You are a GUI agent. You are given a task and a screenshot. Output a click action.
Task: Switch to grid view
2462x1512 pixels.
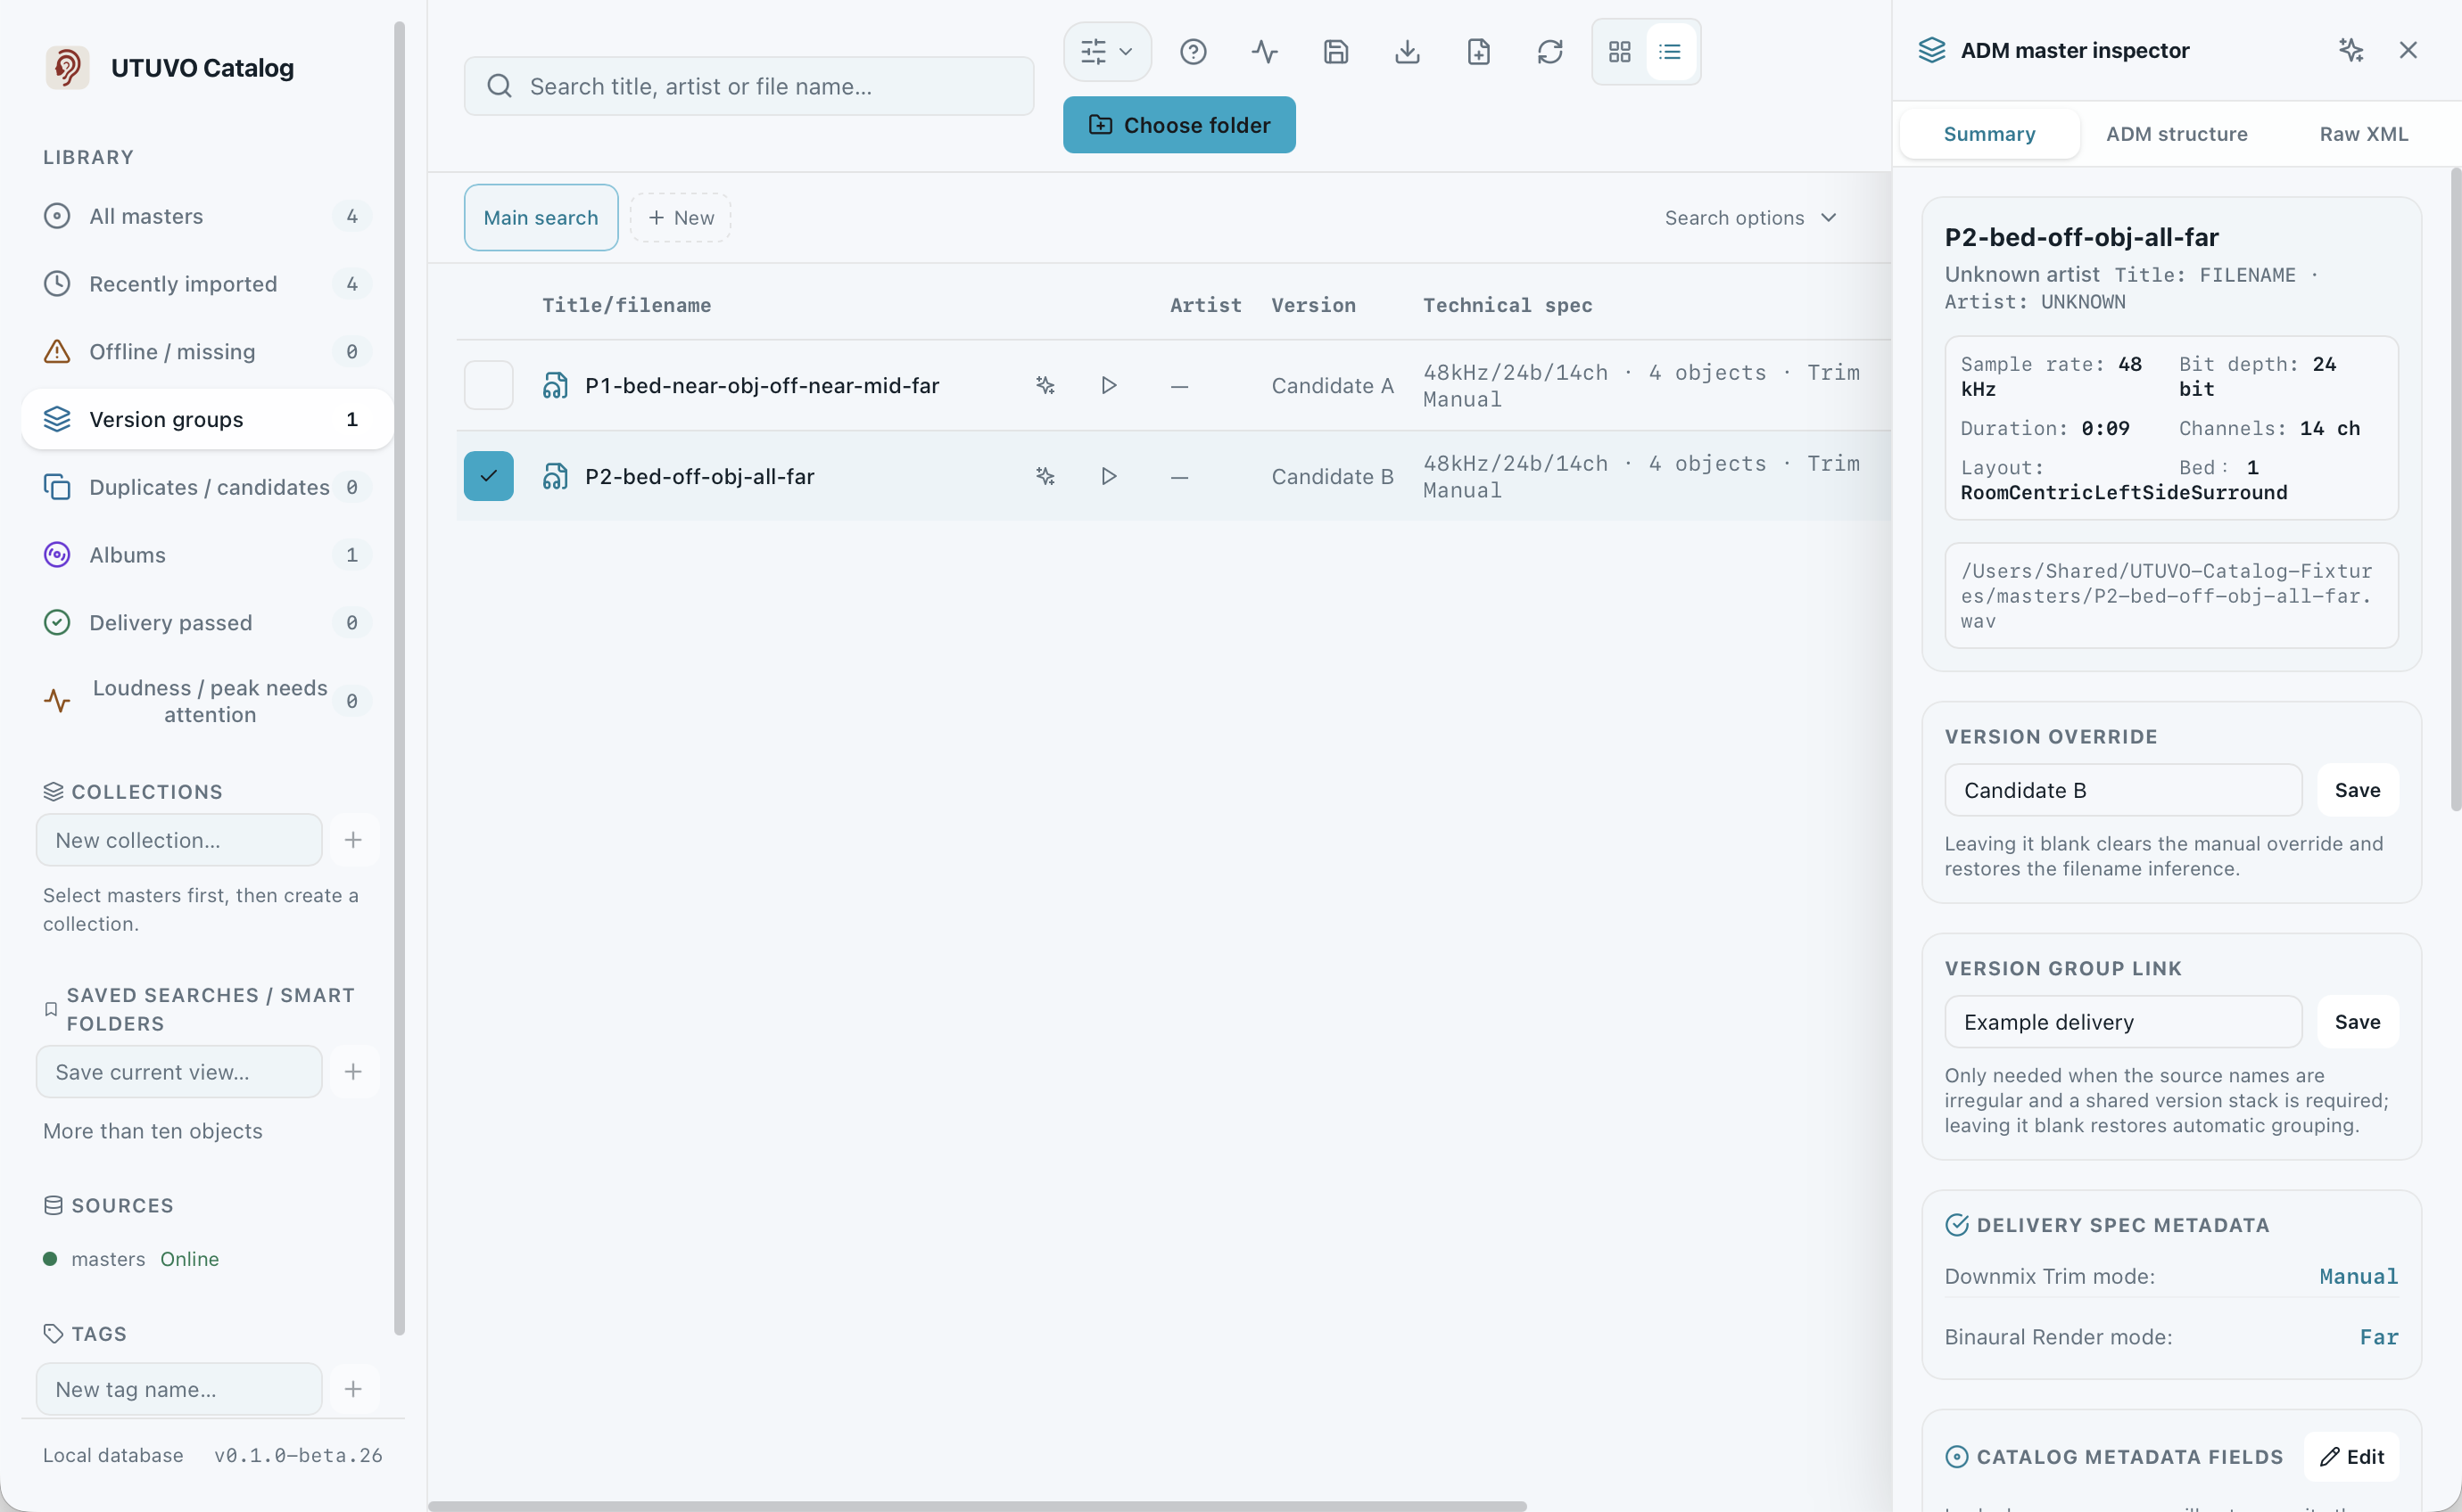click(1620, 52)
